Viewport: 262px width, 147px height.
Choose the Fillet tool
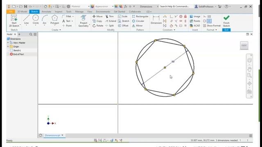(x=67, y=16)
